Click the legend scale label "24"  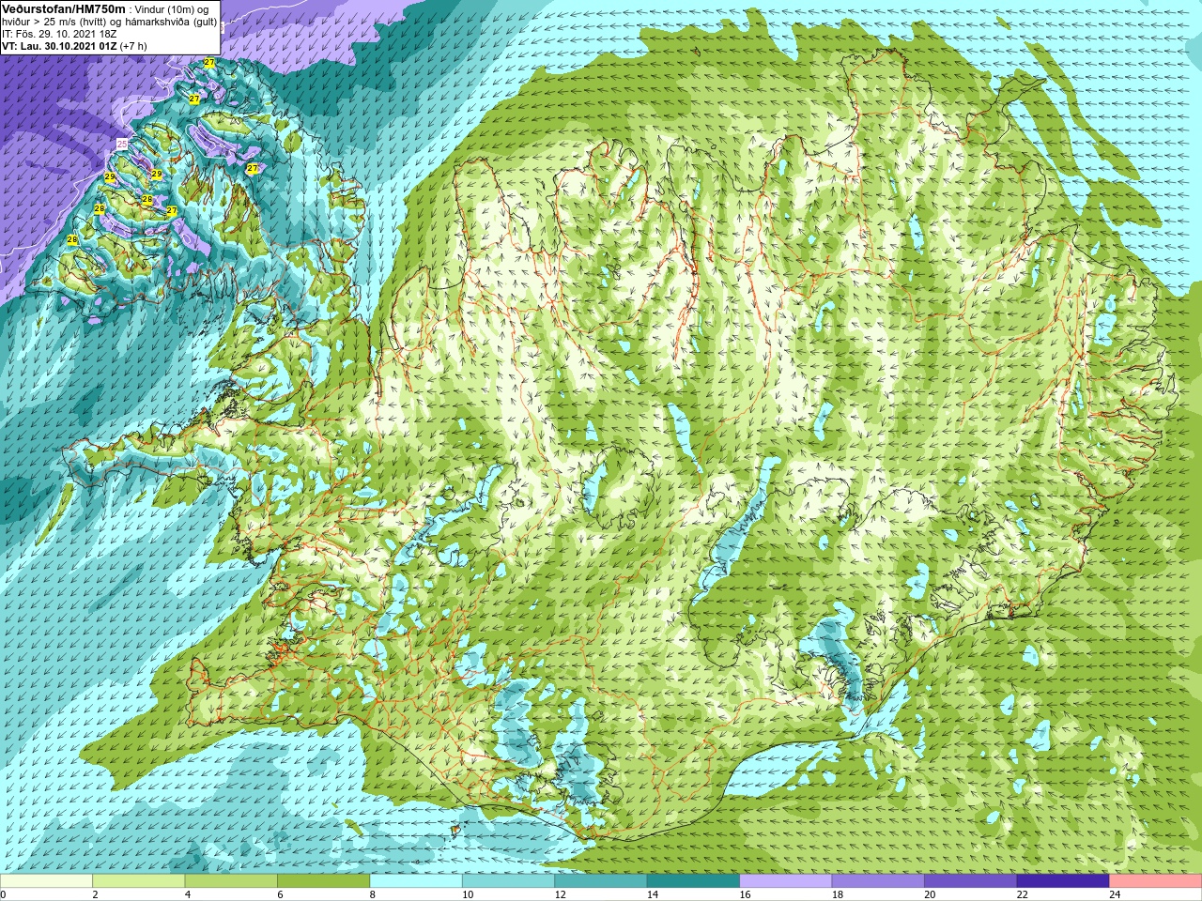[x=1116, y=894]
